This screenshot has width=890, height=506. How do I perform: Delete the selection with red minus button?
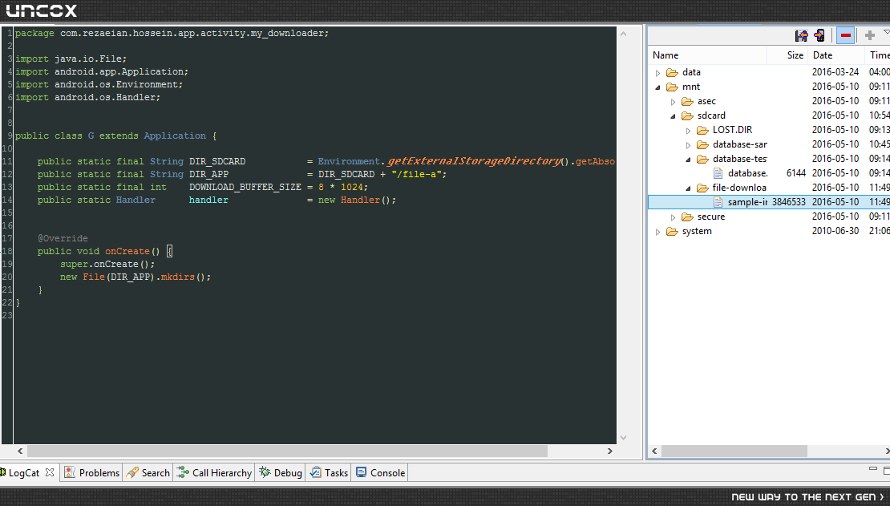(846, 36)
